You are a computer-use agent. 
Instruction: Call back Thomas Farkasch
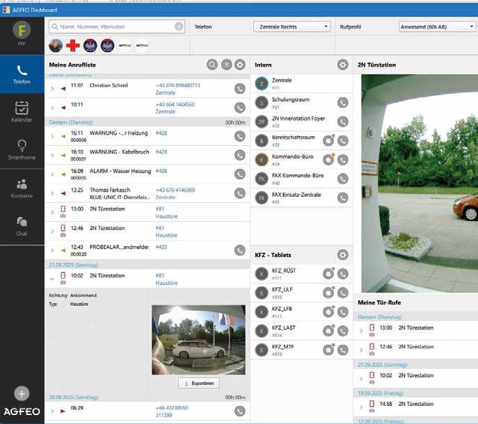tap(240, 193)
